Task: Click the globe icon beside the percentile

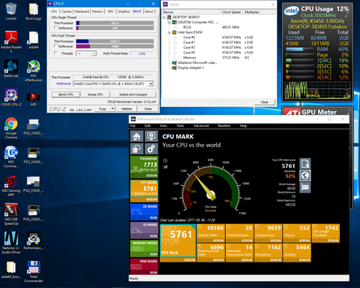Action: tap(305, 175)
